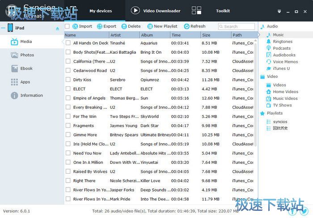313x218 pixels.
Task: Select Media in the left sidebar
Action: [x=32, y=42]
